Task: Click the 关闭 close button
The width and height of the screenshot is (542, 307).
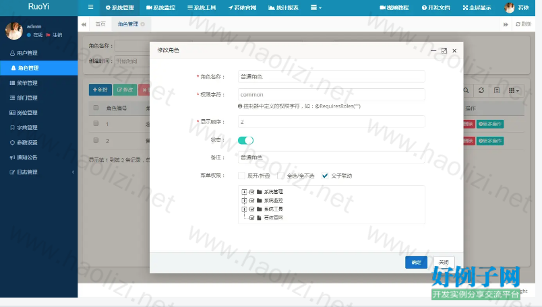Action: (443, 262)
